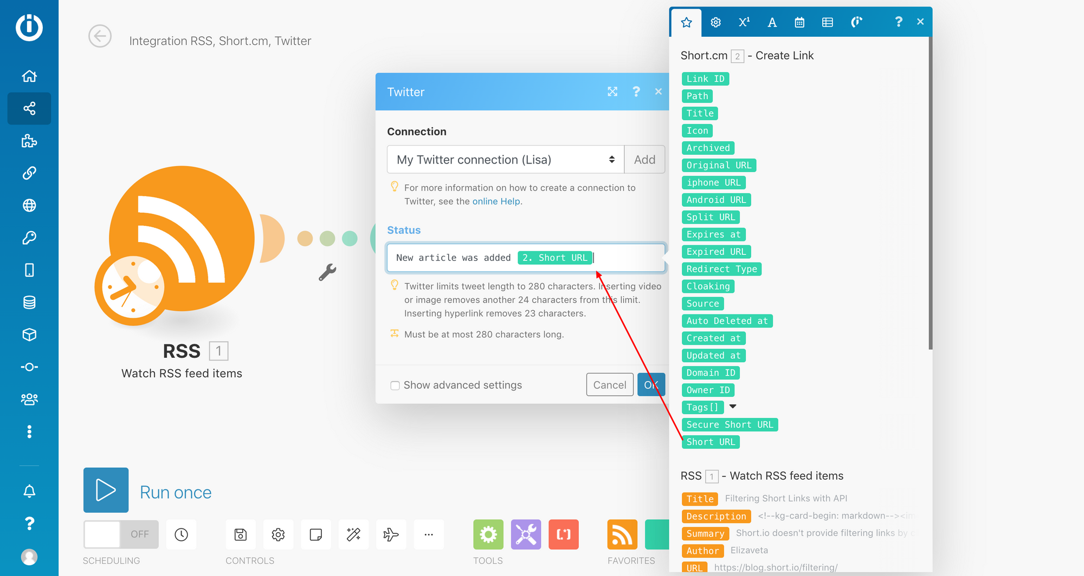The width and height of the screenshot is (1084, 576).
Task: Switch to the custom variables tab
Action: coord(856,22)
